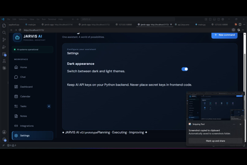Viewport: 247px width, 165px height.
Task: Open the View menu
Action: tap(32, 19)
